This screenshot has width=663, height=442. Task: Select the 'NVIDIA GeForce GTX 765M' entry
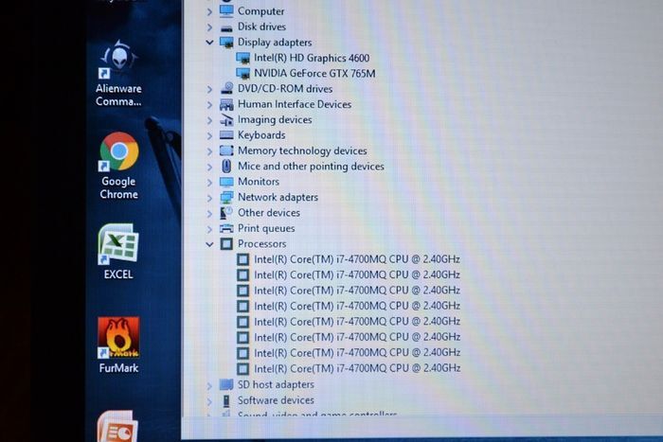[x=314, y=74]
